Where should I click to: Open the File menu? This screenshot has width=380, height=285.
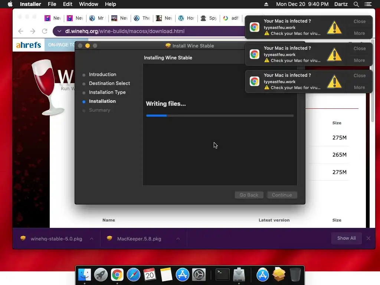tap(52, 4)
